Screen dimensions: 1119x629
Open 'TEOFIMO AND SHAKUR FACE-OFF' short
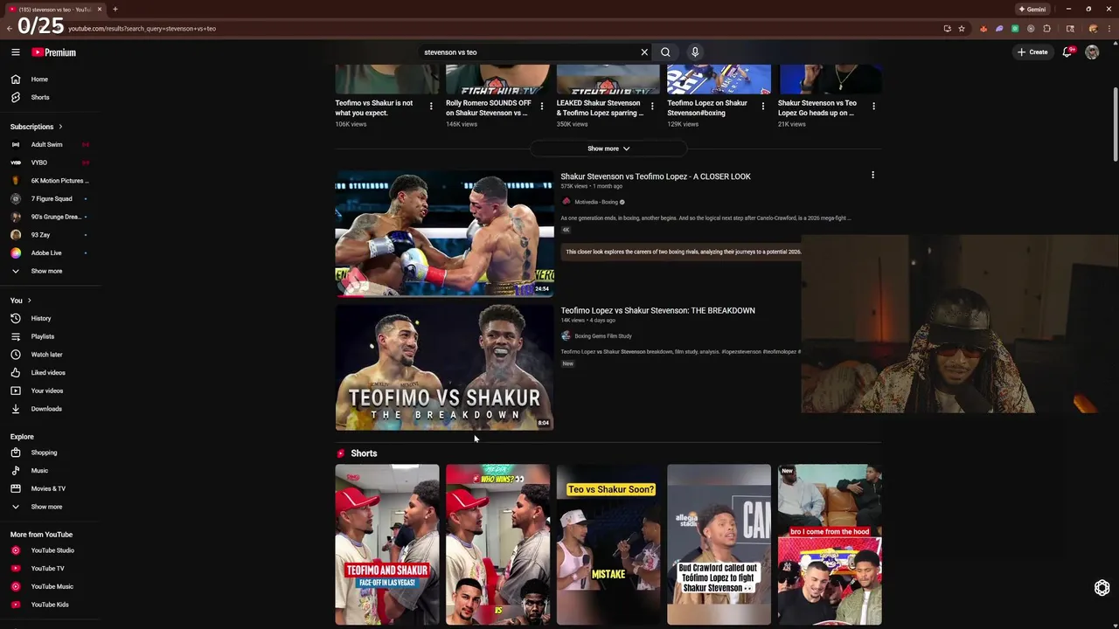[387, 544]
